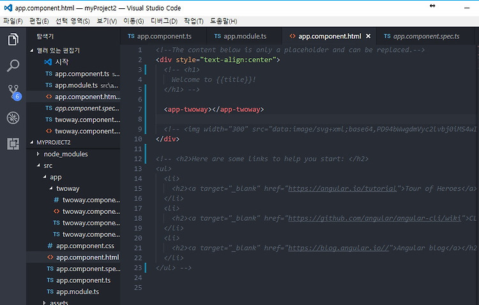This screenshot has height=305, width=479.
Task: Click TS icon of app.component.spec.ts tab
Action: point(387,36)
